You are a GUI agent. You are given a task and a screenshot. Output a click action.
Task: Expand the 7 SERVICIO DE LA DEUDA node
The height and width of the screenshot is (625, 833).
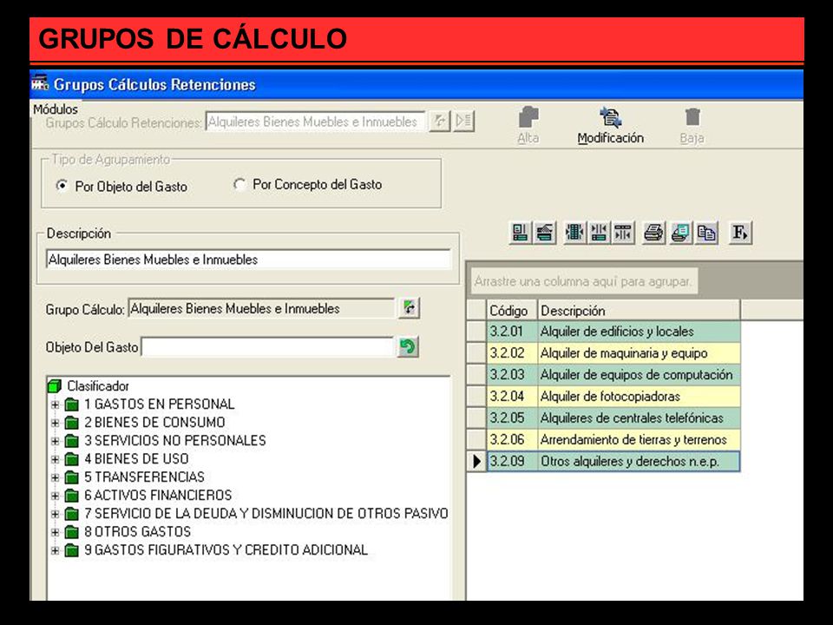(55, 514)
